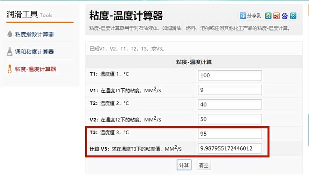This screenshot has height=185, width=309.
Task: Focus the V2 viscosity input field
Action: [x=230, y=119]
